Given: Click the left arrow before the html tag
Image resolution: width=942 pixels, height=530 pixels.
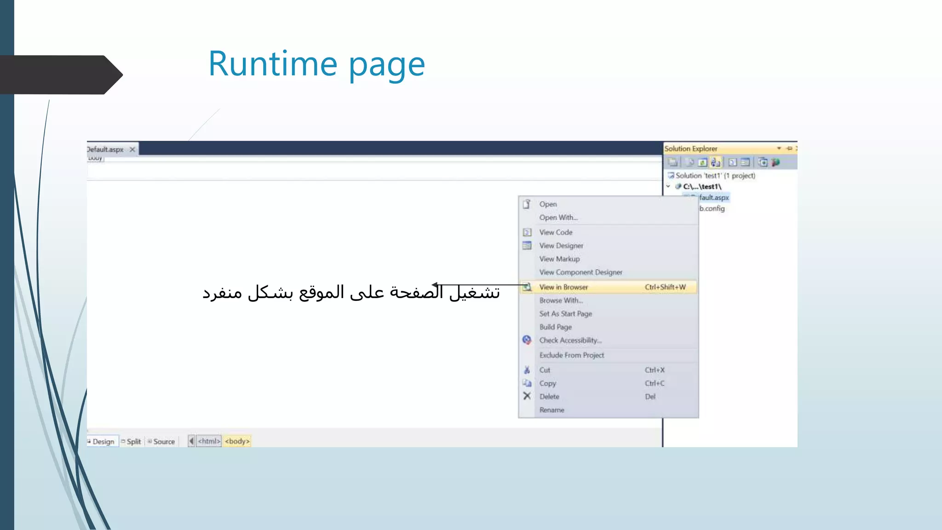Looking at the screenshot, I should pos(191,441).
